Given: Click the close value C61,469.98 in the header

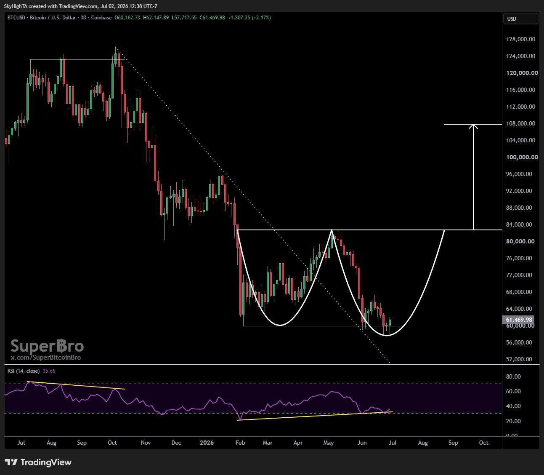Looking at the screenshot, I should pos(212,18).
